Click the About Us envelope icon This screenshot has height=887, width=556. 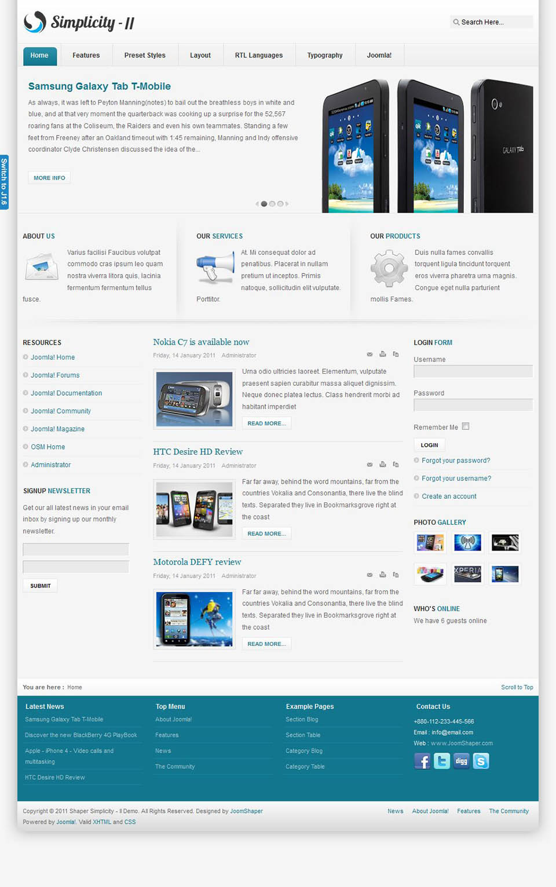click(42, 267)
